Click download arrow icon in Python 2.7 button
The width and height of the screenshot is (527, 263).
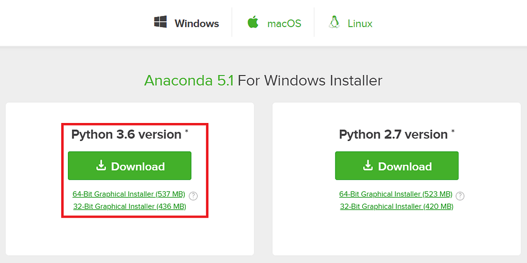pyautogui.click(x=367, y=166)
